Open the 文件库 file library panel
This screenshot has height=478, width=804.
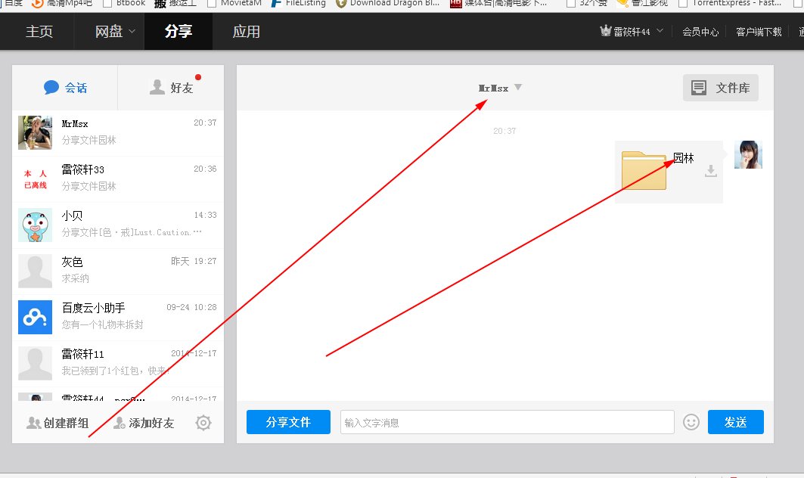point(720,88)
